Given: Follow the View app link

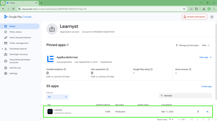Looking at the screenshot, I should pyautogui.click(x=205, y=57).
